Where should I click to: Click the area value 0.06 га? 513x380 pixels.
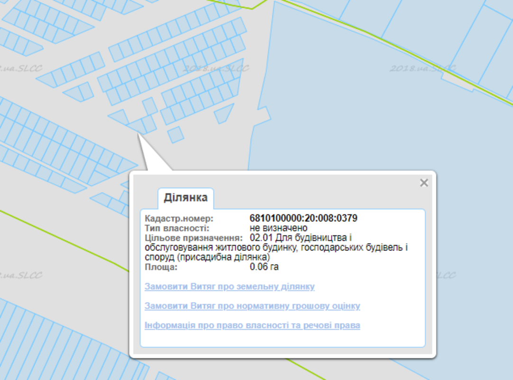coord(264,267)
